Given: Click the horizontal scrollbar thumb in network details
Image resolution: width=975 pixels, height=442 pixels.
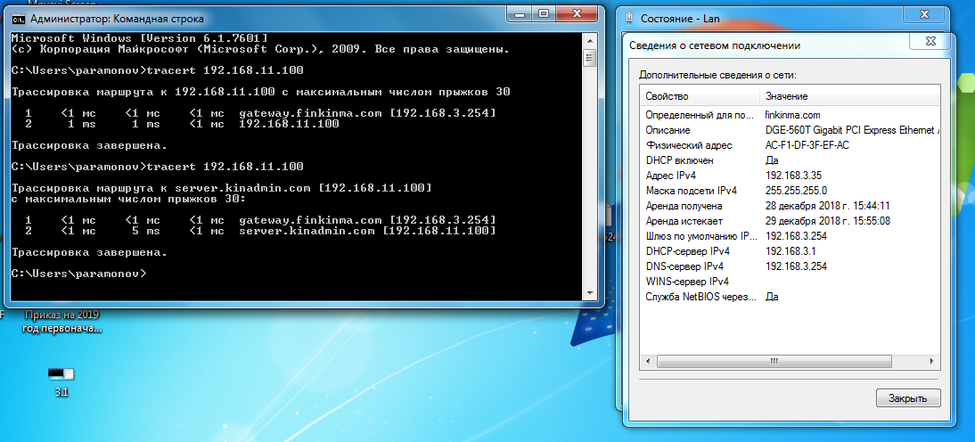Looking at the screenshot, I should pos(774,361).
